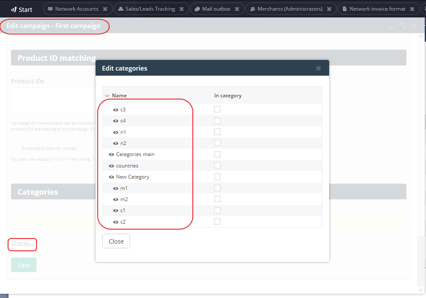This screenshot has height=298, width=426.
Task: Close the Network Accounts tab via X
Action: point(105,9)
